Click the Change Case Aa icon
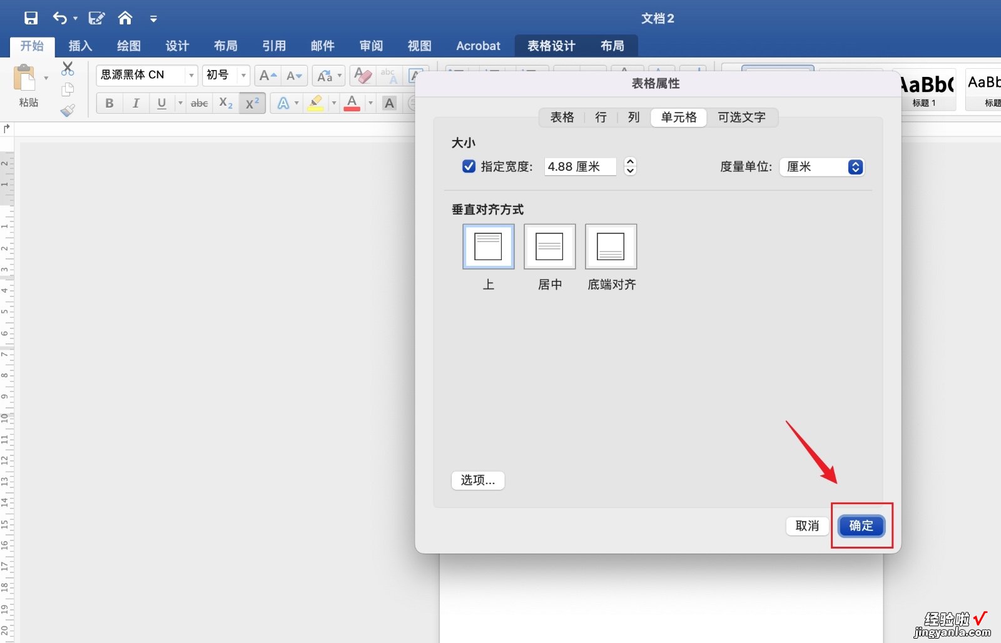 [325, 76]
